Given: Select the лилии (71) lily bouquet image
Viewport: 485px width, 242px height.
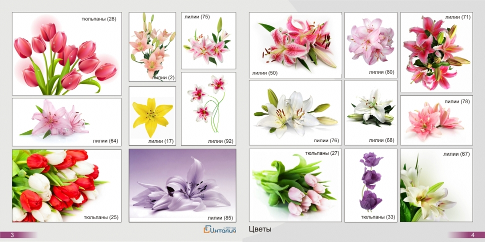Looking at the screenshot, I should pyautogui.click(x=436, y=52).
